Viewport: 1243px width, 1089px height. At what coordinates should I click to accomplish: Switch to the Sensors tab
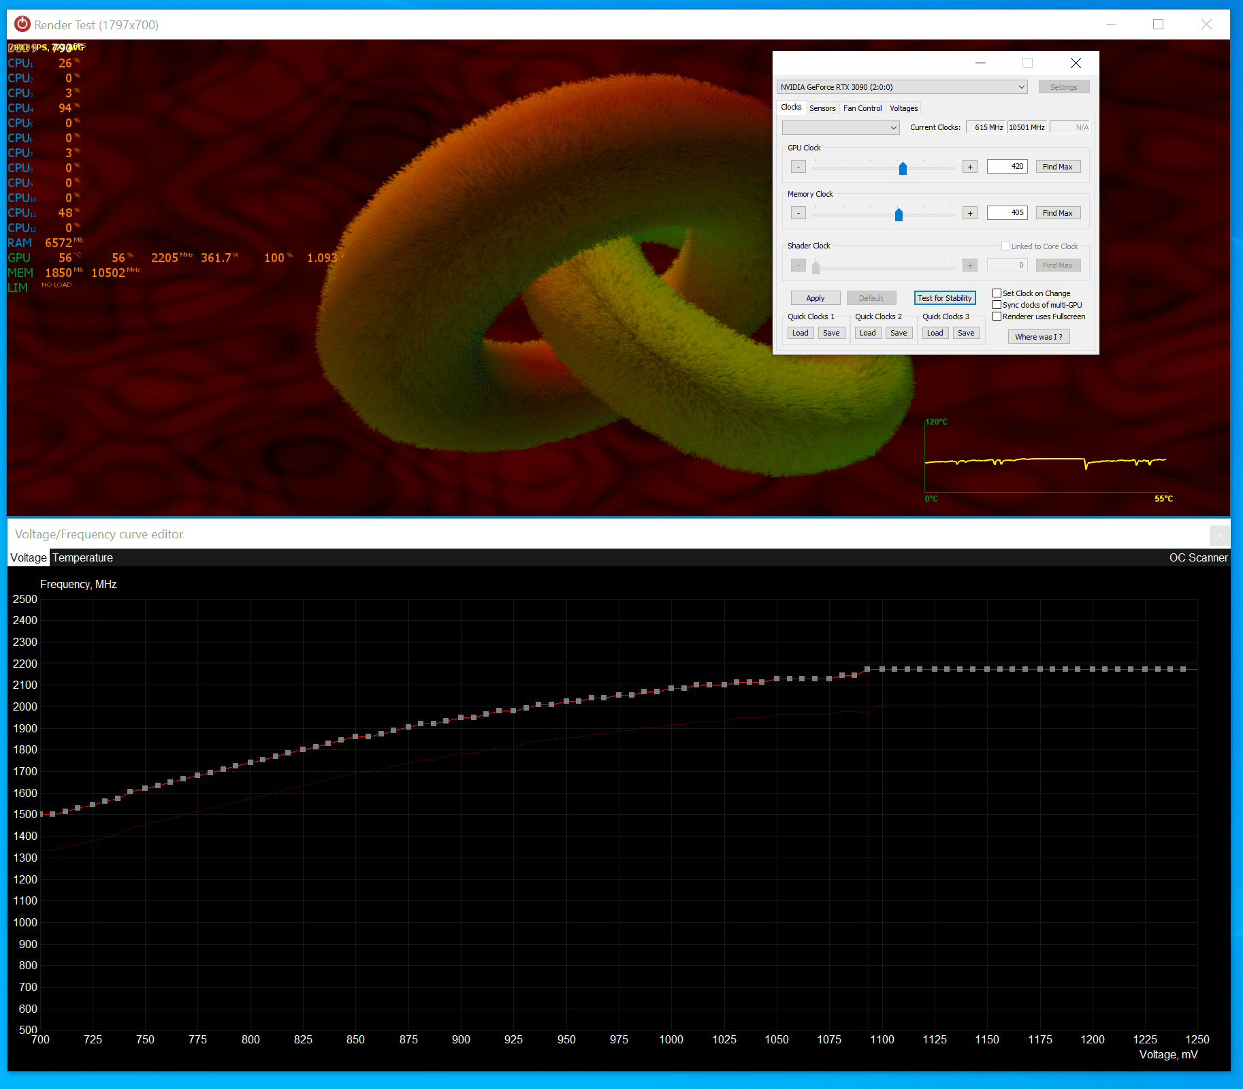(x=822, y=108)
